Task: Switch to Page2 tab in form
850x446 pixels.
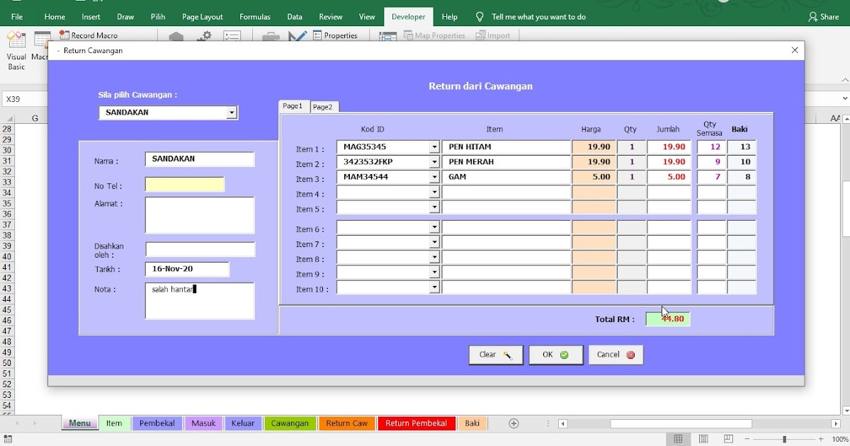Action: coord(323,107)
